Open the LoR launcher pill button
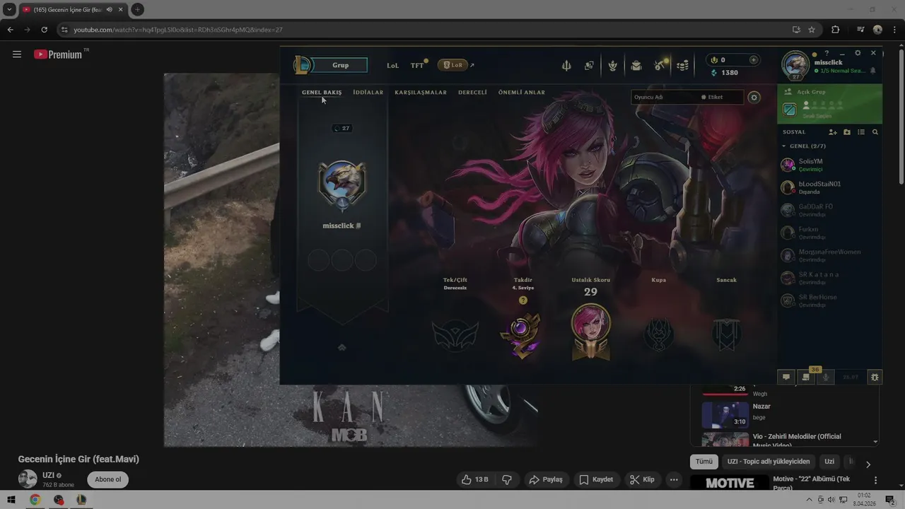Screen dimensions: 905x509 point(452,65)
